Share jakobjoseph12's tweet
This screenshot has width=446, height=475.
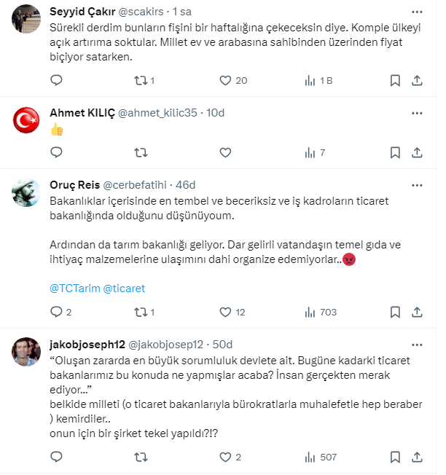tap(418, 458)
